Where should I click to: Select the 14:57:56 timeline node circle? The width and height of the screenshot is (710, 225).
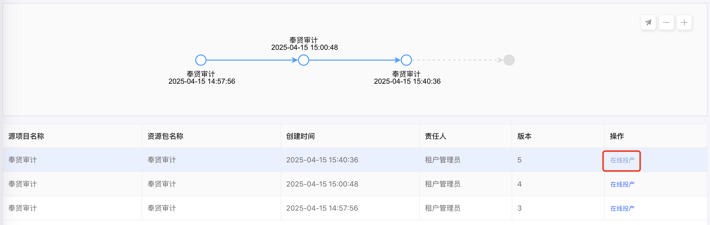[x=201, y=60]
